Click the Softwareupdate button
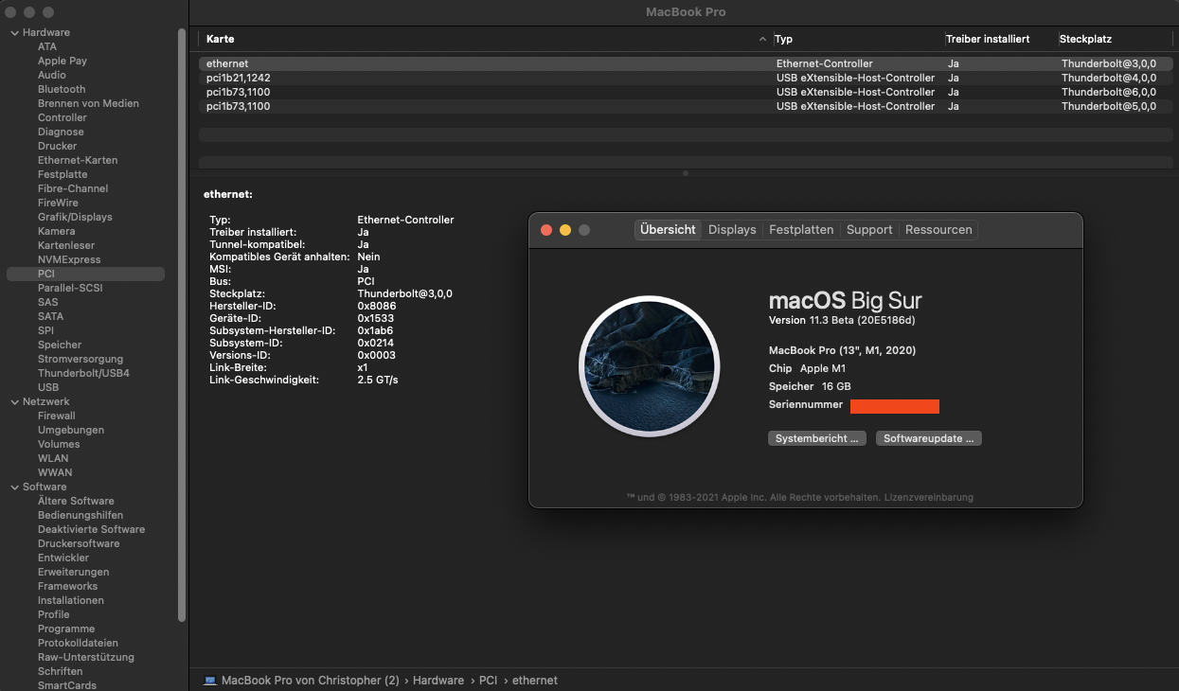 point(929,438)
